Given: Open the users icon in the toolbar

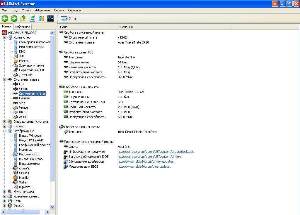Looking at the screenshot, I should click(41, 18).
